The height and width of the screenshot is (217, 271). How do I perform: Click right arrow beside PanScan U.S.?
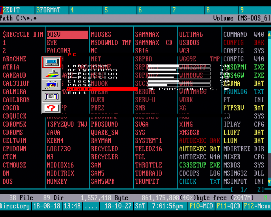click(227, 89)
